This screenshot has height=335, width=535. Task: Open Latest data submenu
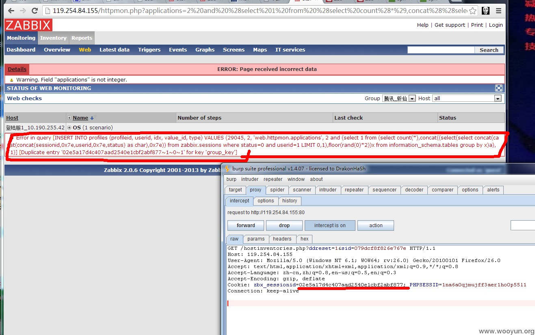(115, 50)
